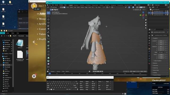
Task: Select the Poly Build tool
Action: (x=48, y=58)
